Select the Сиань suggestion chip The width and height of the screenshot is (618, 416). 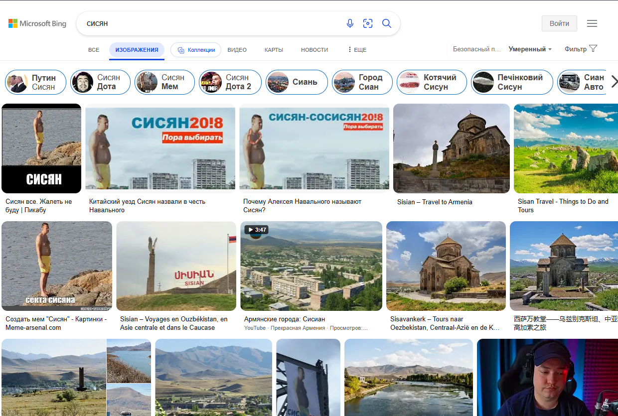click(x=297, y=82)
